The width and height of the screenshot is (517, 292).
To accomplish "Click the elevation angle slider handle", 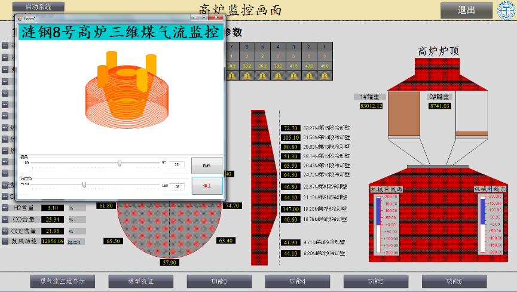I will [x=120, y=163].
